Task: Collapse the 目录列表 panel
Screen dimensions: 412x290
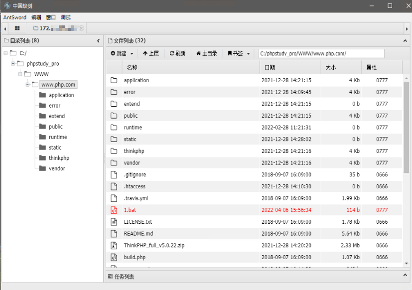Action: 98,41
